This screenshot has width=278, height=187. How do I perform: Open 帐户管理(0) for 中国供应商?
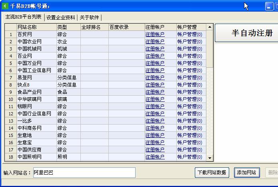click(190, 150)
